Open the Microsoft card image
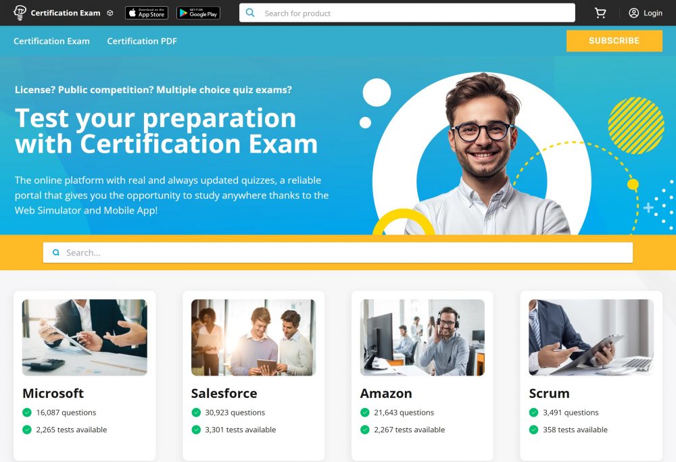This screenshot has width=676, height=462. (84, 338)
